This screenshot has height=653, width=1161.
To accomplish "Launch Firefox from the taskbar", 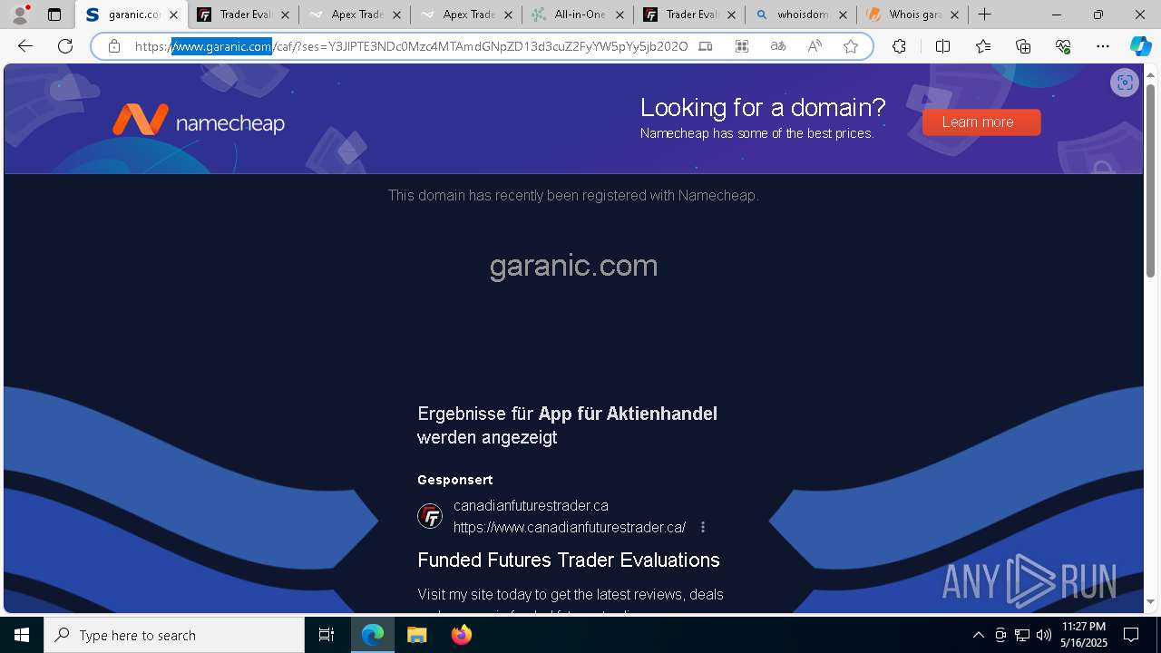I will tap(462, 635).
